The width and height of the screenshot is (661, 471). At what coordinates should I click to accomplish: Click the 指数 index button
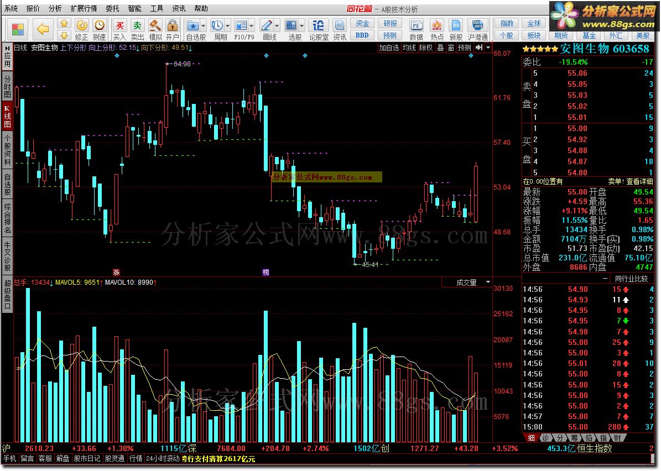click(507, 24)
